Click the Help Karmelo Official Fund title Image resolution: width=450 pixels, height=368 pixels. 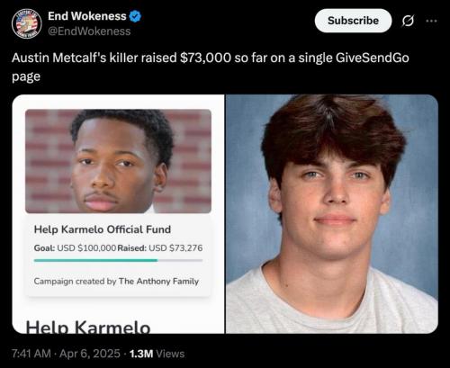[103, 229]
